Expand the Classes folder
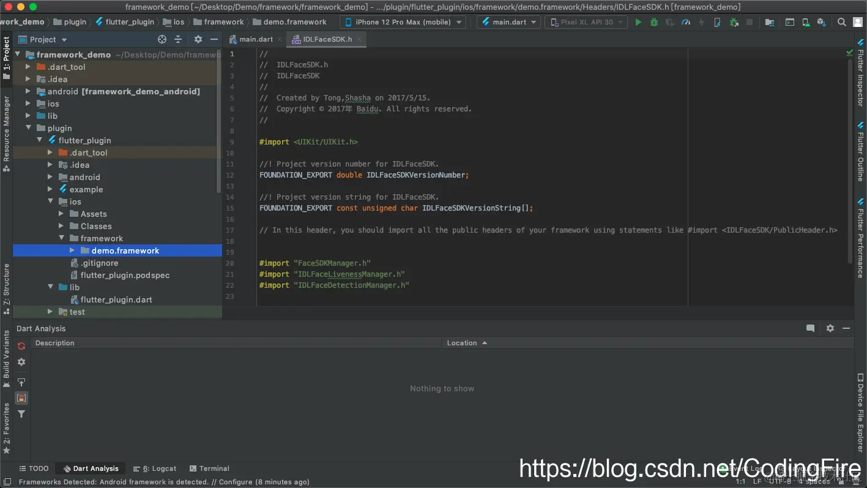 tap(61, 226)
